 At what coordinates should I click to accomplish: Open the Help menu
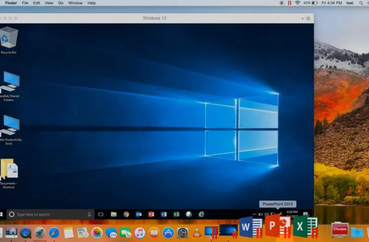pyautogui.click(x=92, y=3)
